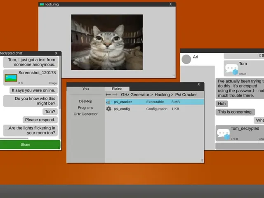Click look.img window title

click(52, 5)
